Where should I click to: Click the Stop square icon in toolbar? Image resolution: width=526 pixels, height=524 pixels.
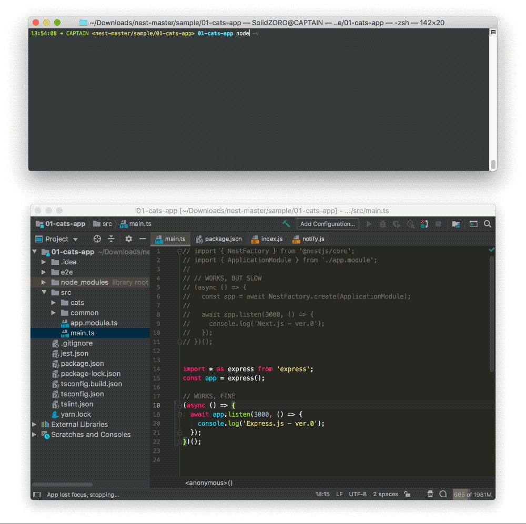pyautogui.click(x=438, y=224)
